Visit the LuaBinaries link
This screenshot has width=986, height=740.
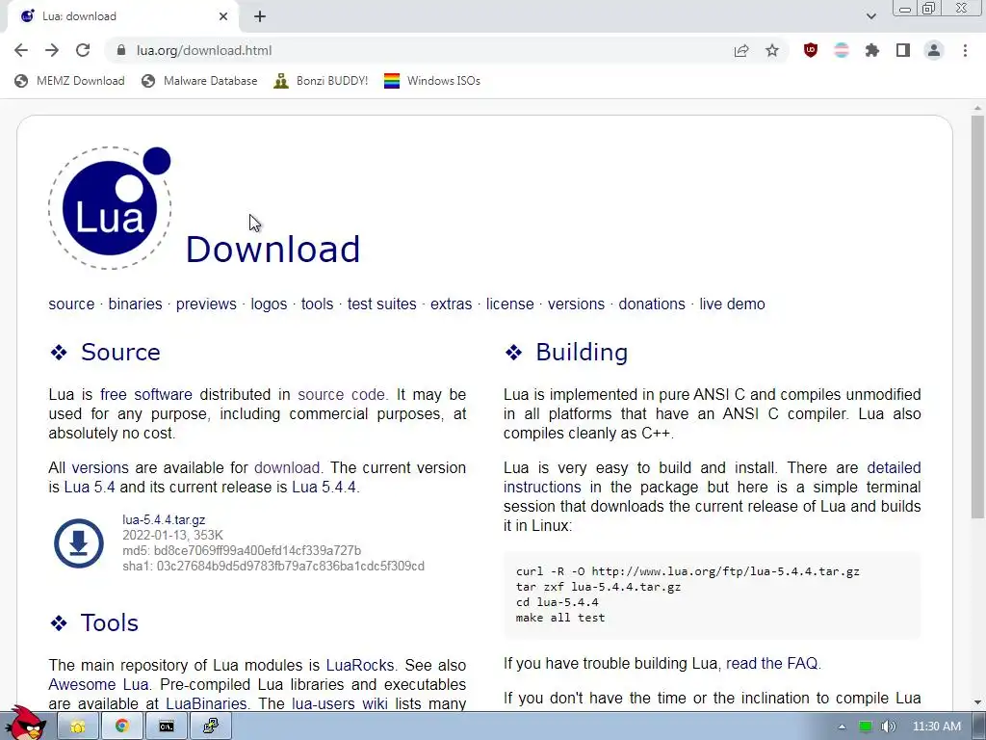206,703
